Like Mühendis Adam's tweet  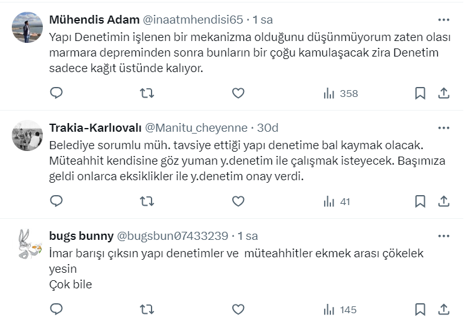click(x=238, y=93)
